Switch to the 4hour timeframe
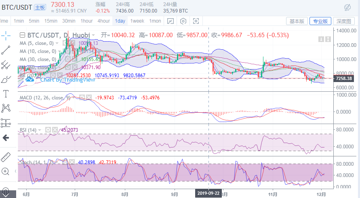Viewport: 360px width, 198px height. click(103, 21)
